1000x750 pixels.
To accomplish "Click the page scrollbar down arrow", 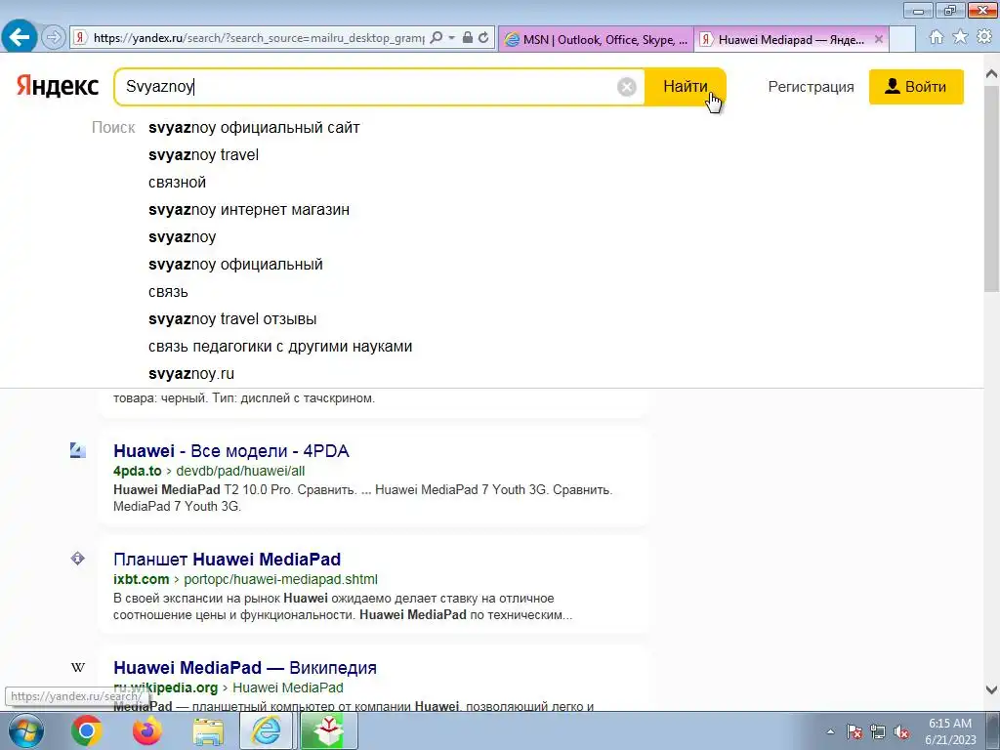I will click(991, 690).
